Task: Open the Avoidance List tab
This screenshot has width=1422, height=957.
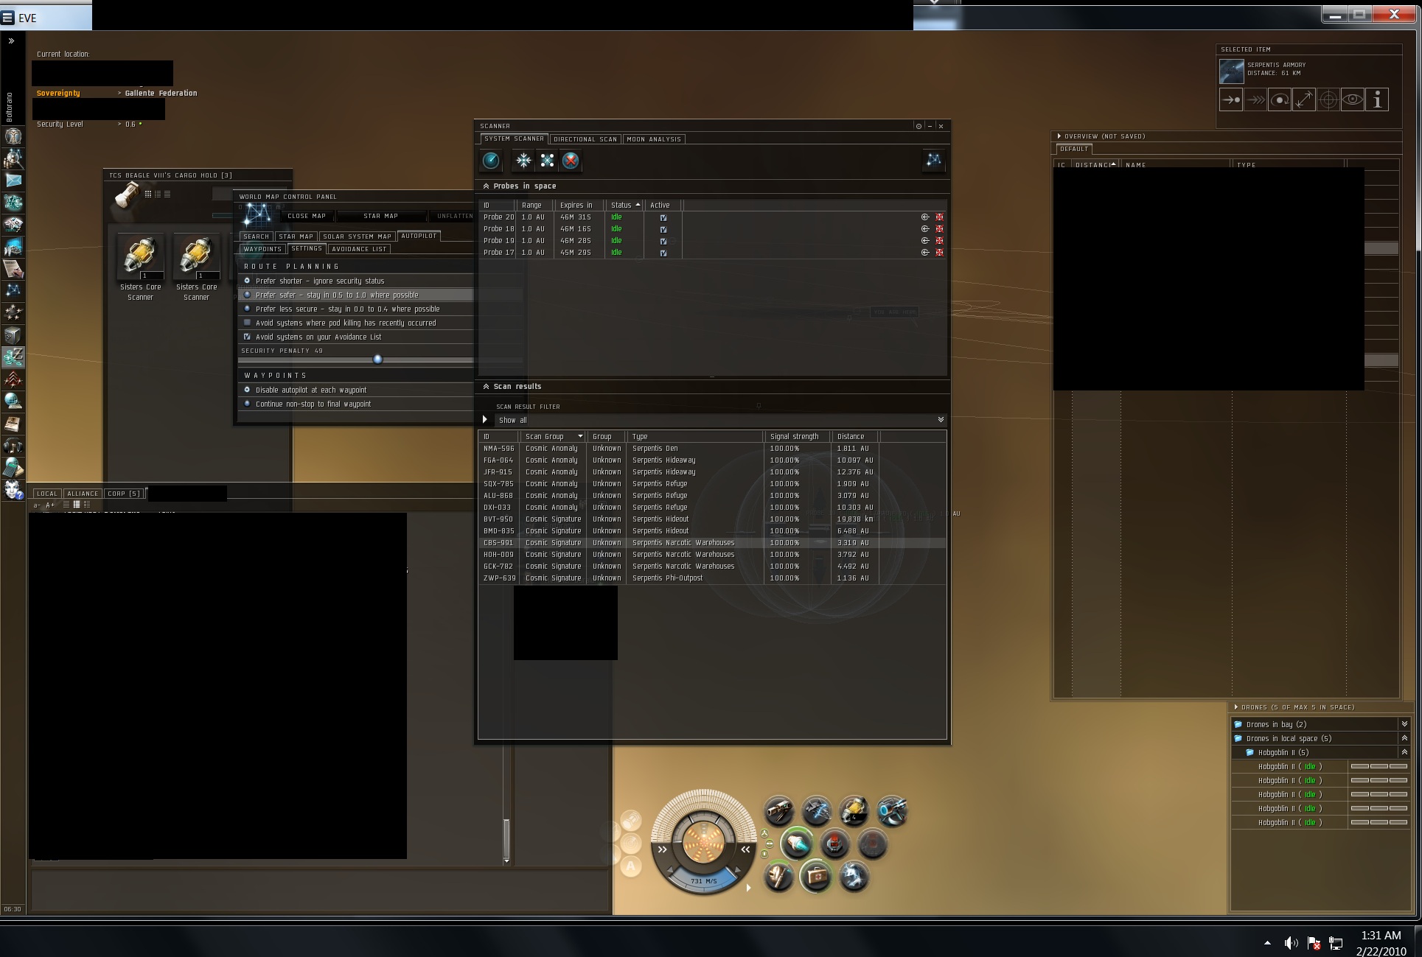Action: point(359,249)
